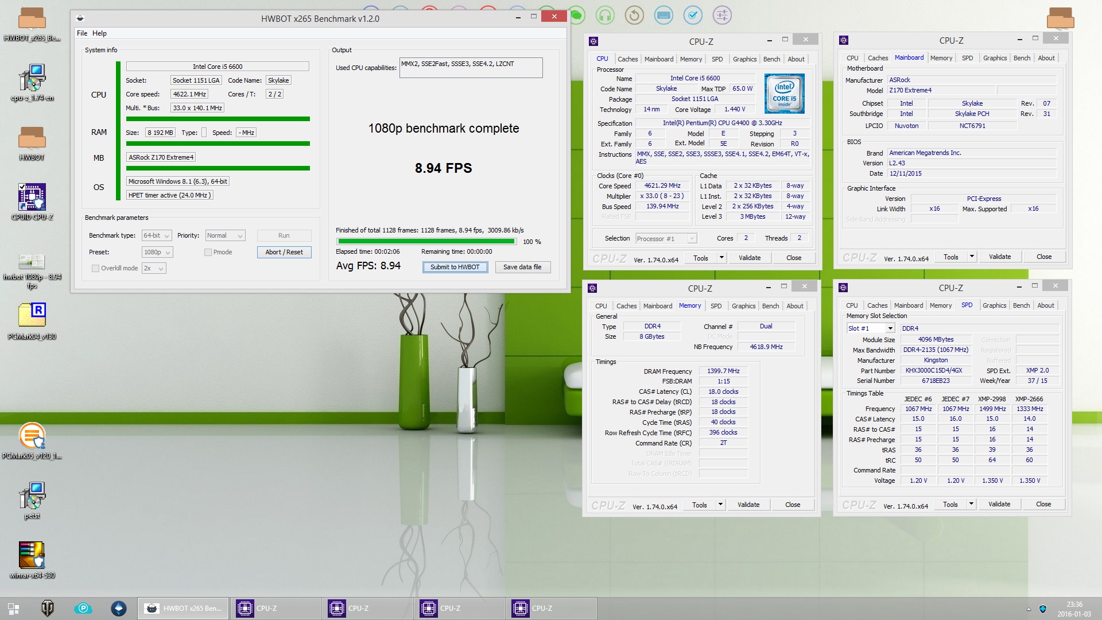Click the blue checkmark dock icon

[x=693, y=15]
